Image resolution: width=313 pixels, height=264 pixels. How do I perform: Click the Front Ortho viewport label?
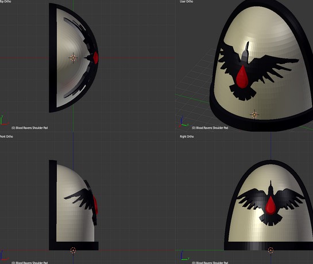pos(6,136)
